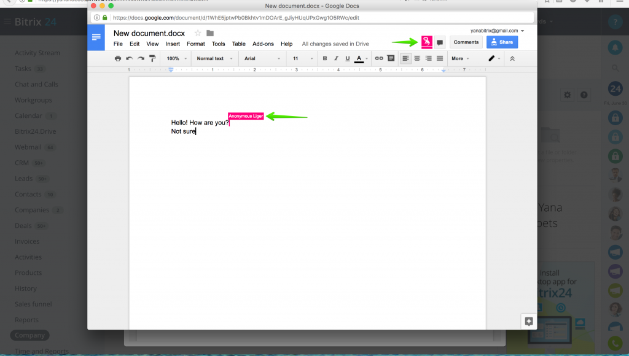Viewport: 629px width, 356px height.
Task: Open the View menu
Action: [152, 44]
